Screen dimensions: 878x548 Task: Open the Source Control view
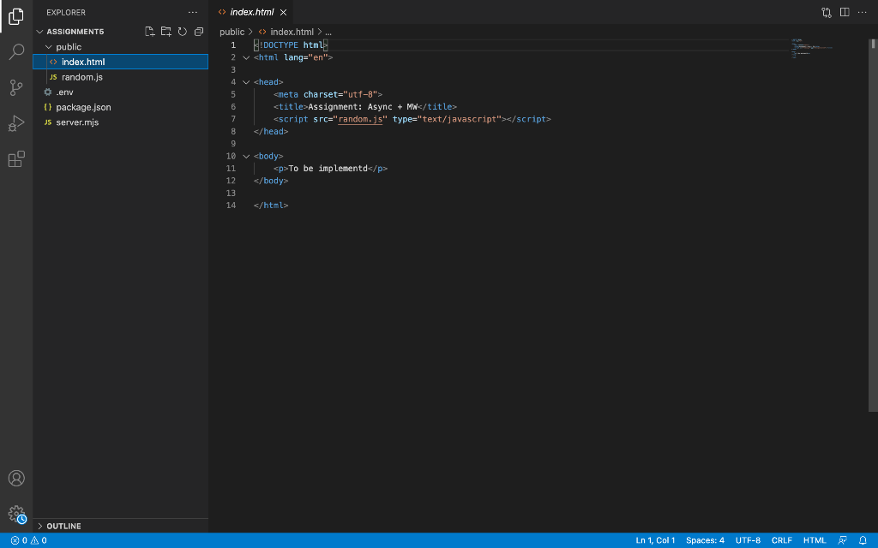[x=16, y=87]
